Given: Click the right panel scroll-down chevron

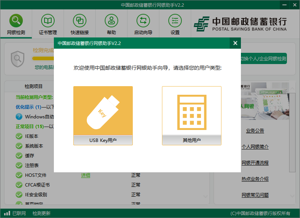Looking at the screenshot, I should coord(292,196).
